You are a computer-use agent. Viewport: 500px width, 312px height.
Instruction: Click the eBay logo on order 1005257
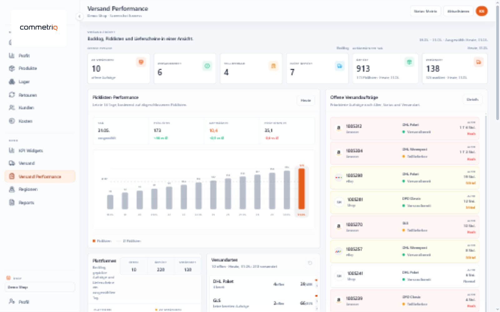(338, 251)
